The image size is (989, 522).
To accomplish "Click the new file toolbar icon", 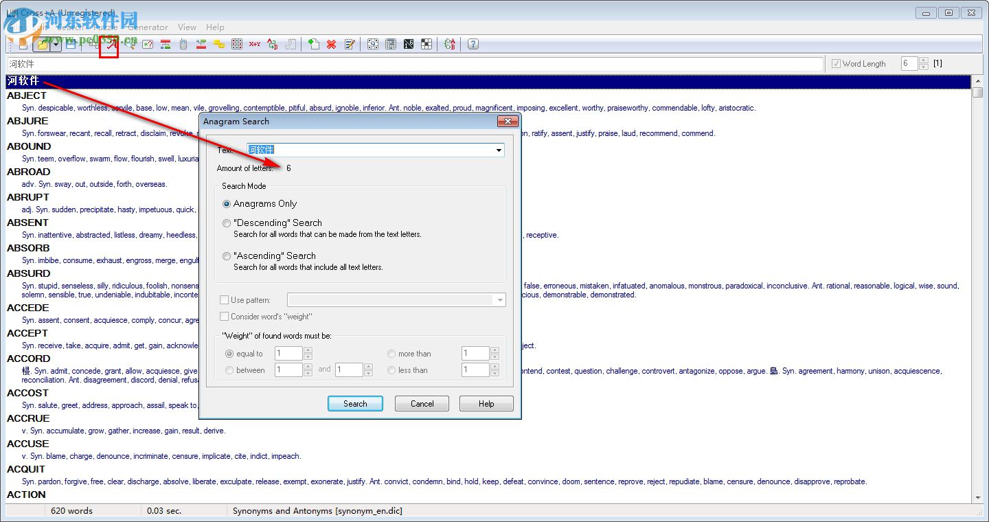I will 23,45.
